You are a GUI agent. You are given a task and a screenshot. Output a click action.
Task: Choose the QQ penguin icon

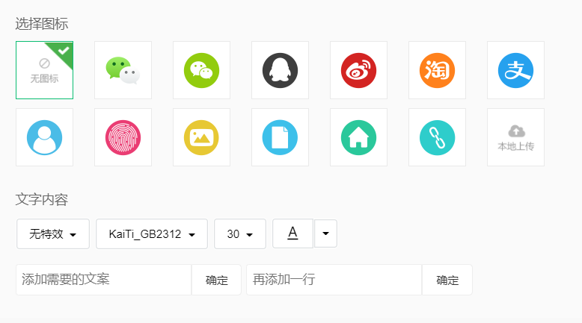(x=281, y=70)
